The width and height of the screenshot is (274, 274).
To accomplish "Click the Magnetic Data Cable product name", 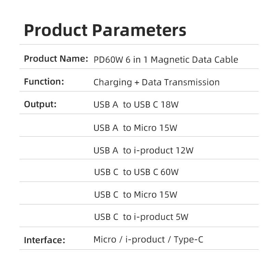I will click(194, 60).
